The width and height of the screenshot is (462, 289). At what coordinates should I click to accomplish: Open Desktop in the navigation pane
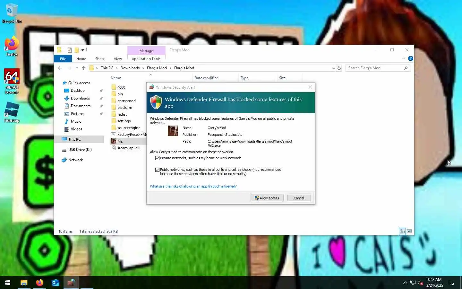78,91
